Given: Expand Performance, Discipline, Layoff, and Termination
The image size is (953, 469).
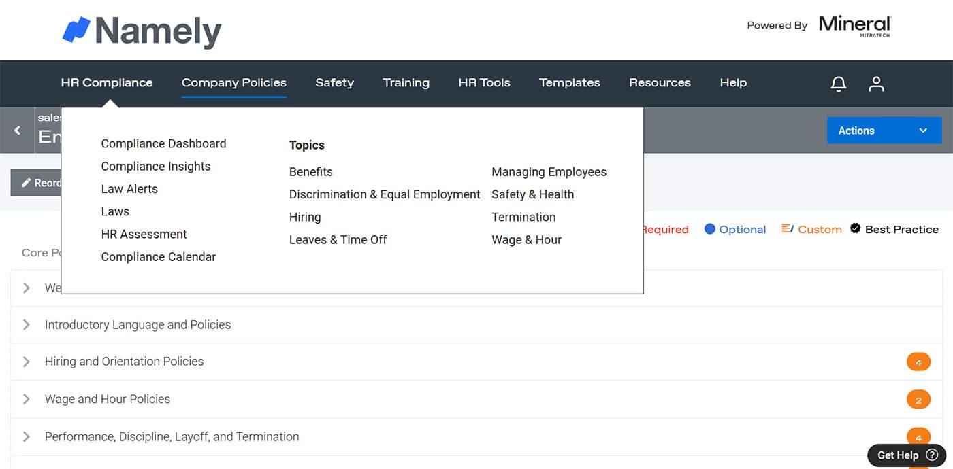Looking at the screenshot, I should pos(27,437).
